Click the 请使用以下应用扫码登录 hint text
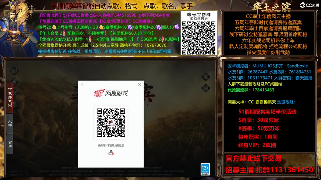This screenshot has width=321, height=180. [x=111, y=145]
